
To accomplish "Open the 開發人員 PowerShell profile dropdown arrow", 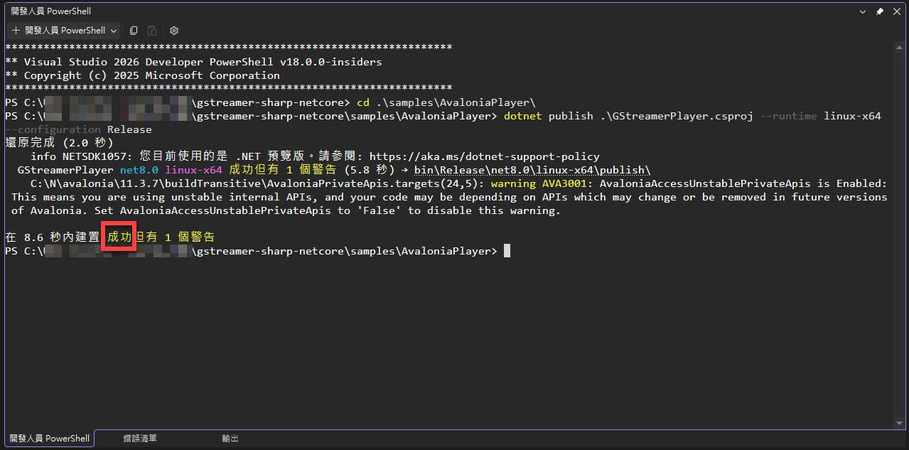I will pos(114,31).
